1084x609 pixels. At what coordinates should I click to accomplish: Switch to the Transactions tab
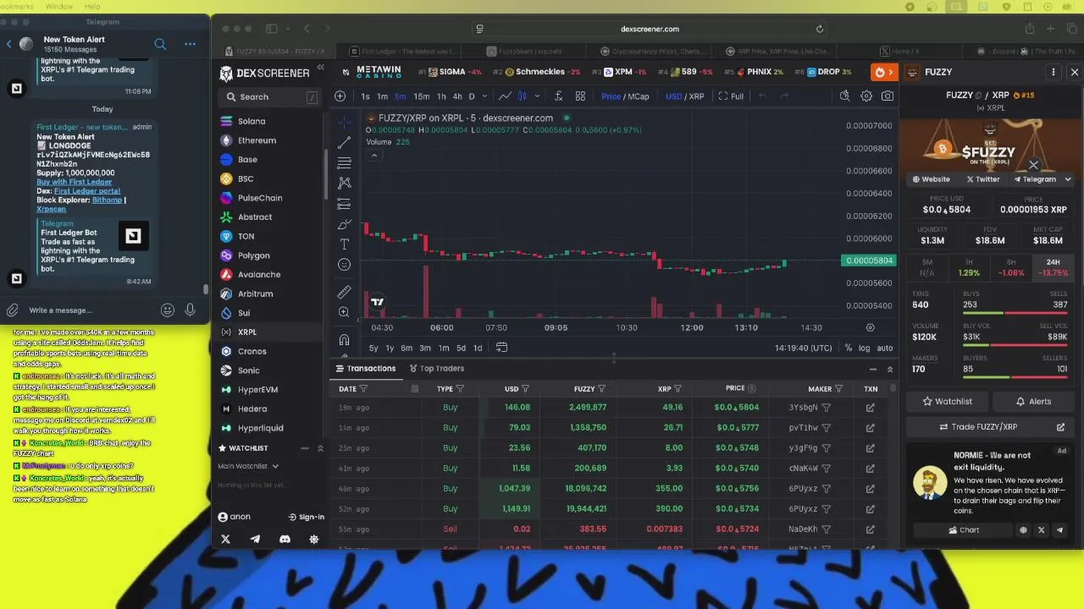coord(366,369)
